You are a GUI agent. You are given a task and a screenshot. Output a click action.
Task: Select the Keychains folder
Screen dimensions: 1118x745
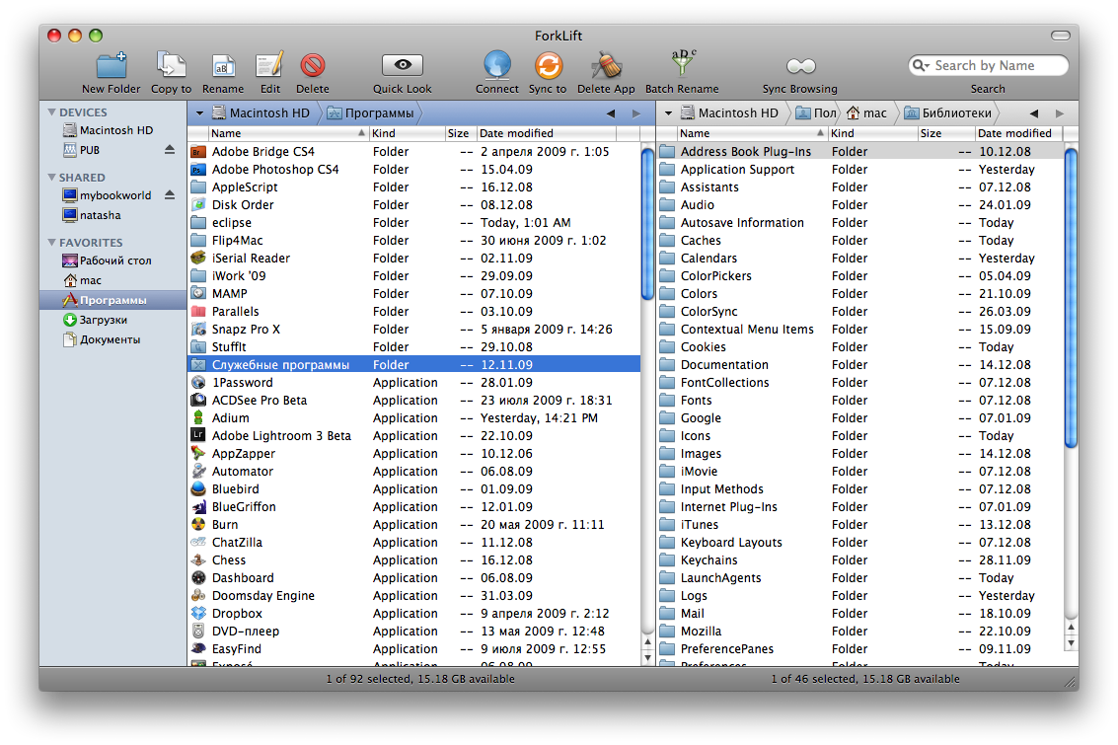859,560
